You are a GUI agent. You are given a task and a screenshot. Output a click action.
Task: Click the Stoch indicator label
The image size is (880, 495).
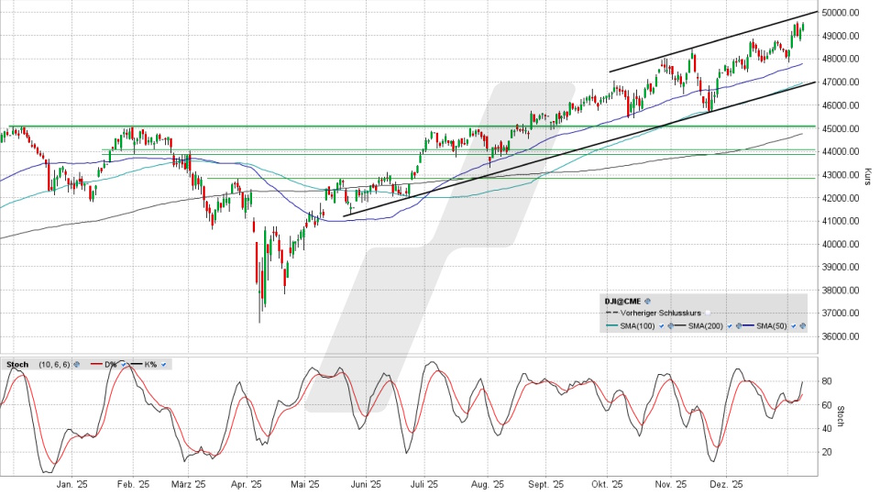17,365
